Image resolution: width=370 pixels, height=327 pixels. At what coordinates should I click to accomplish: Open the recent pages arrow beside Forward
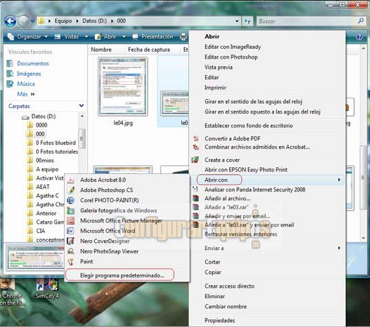[x=32, y=21]
